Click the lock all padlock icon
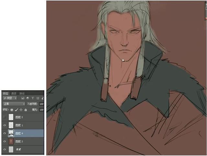The width and height of the screenshot is (207, 156). tap(25, 110)
